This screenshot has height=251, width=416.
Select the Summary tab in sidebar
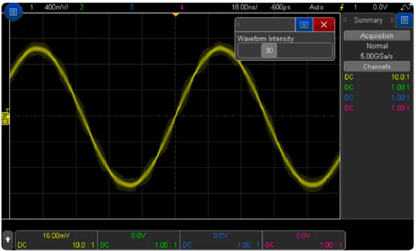pyautogui.click(x=368, y=21)
